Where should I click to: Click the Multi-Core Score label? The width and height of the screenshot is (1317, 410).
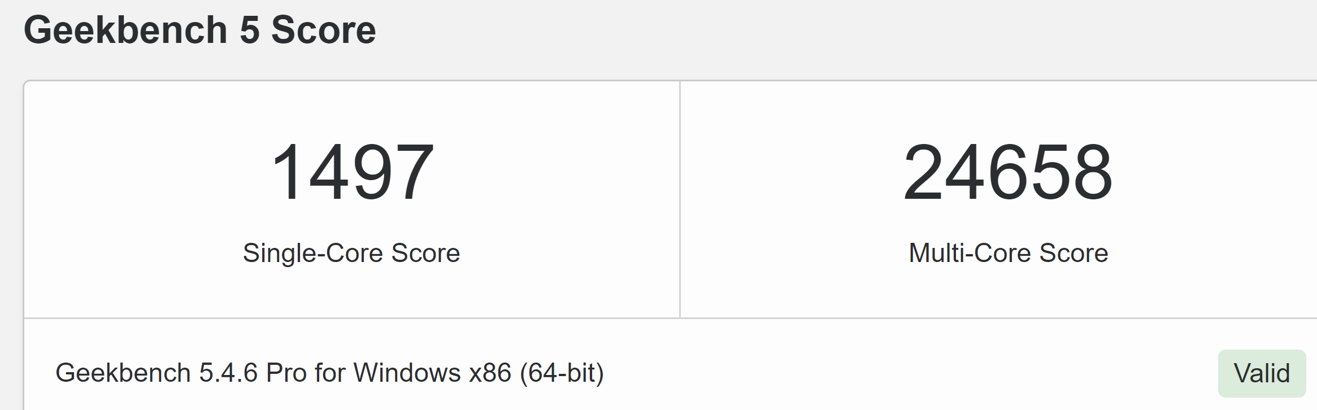[x=1008, y=253]
